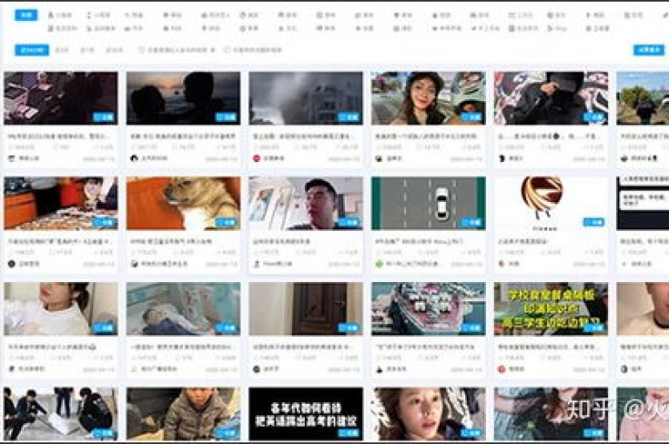Image resolution: width=669 pixels, height=444 pixels.
Task: Click blue badge on man with posters thumbnail
Action: (x=349, y=222)
